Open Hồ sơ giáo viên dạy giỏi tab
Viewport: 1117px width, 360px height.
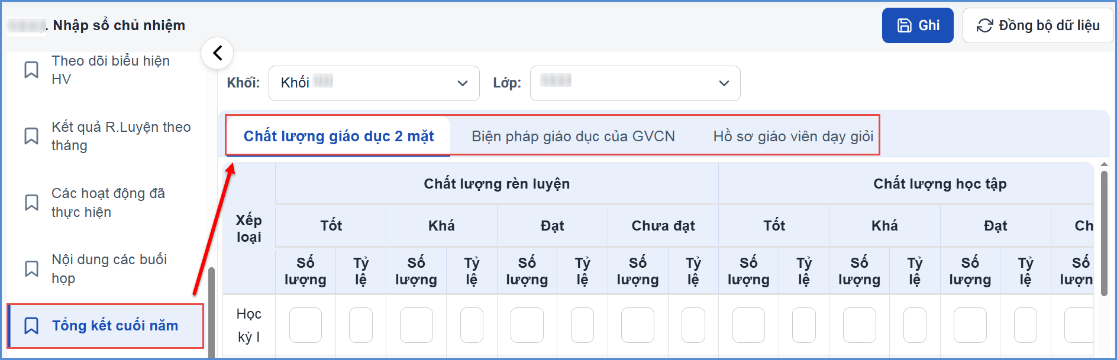[x=793, y=137]
